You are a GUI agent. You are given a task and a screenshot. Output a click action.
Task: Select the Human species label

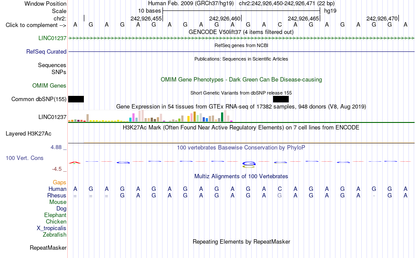pos(57,189)
